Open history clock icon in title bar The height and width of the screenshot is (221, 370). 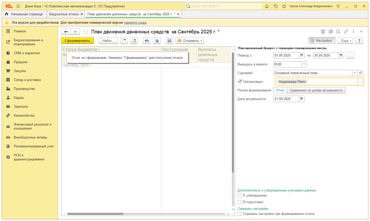click(x=275, y=6)
